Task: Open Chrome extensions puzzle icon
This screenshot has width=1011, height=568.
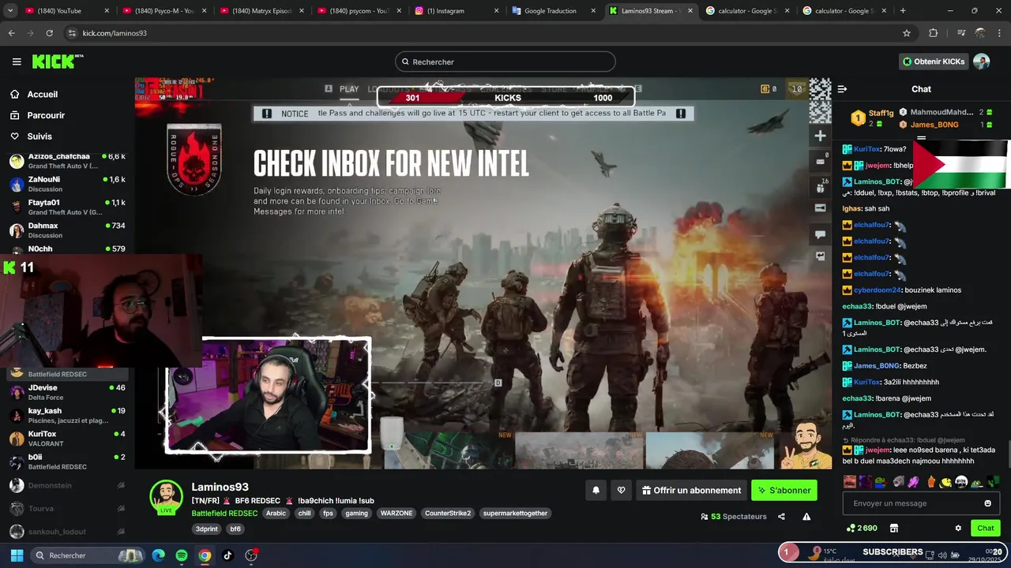Action: [x=933, y=33]
